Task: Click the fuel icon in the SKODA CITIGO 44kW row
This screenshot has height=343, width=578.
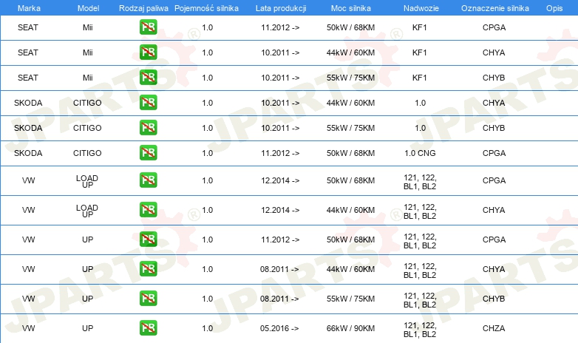Action: pyautogui.click(x=148, y=103)
